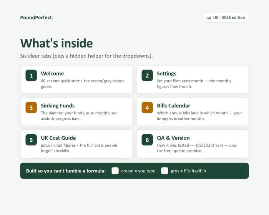Click the 'grey = fills itself in' label
This screenshot has width=269, height=215.
click(x=188, y=171)
